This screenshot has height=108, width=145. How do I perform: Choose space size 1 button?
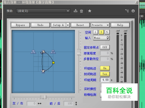95,32
